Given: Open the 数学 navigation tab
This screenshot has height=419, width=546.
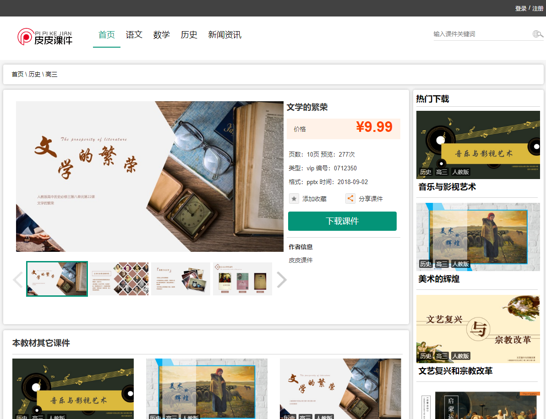Looking at the screenshot, I should (162, 35).
